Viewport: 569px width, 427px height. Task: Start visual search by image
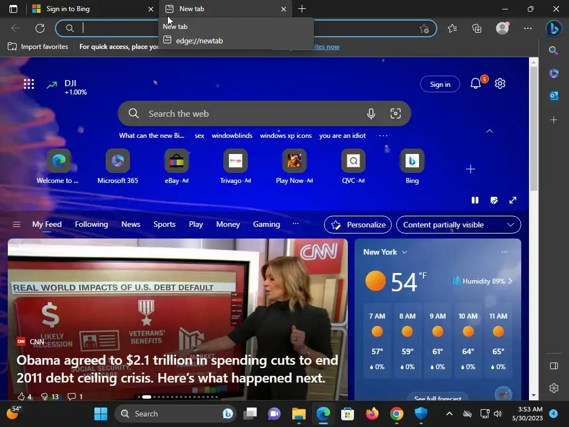point(396,113)
